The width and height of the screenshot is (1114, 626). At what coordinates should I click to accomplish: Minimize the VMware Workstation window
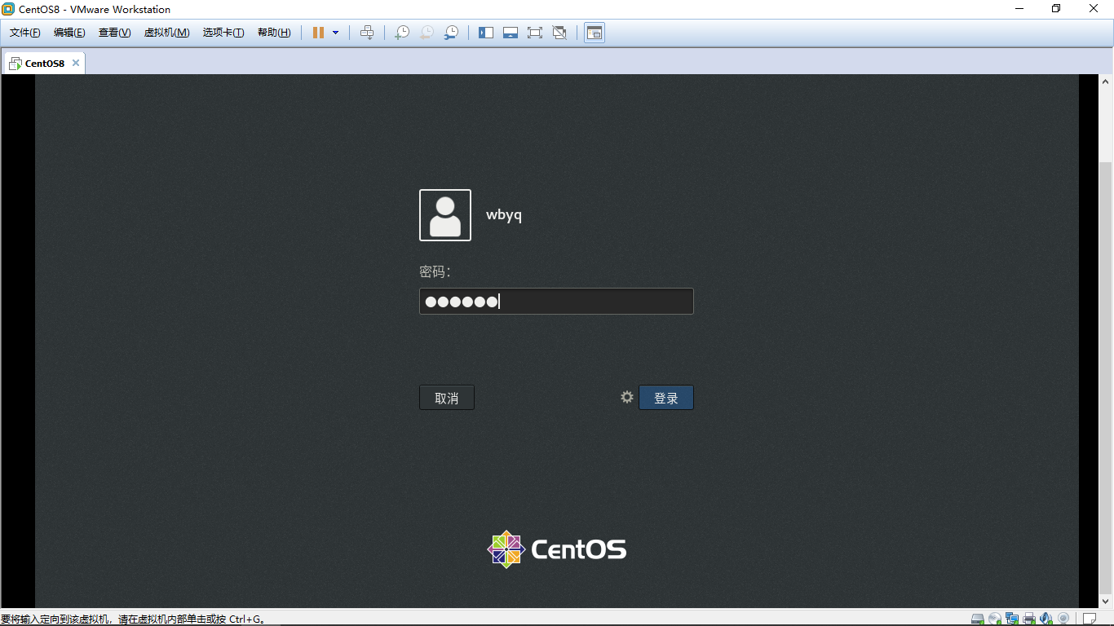(1019, 9)
